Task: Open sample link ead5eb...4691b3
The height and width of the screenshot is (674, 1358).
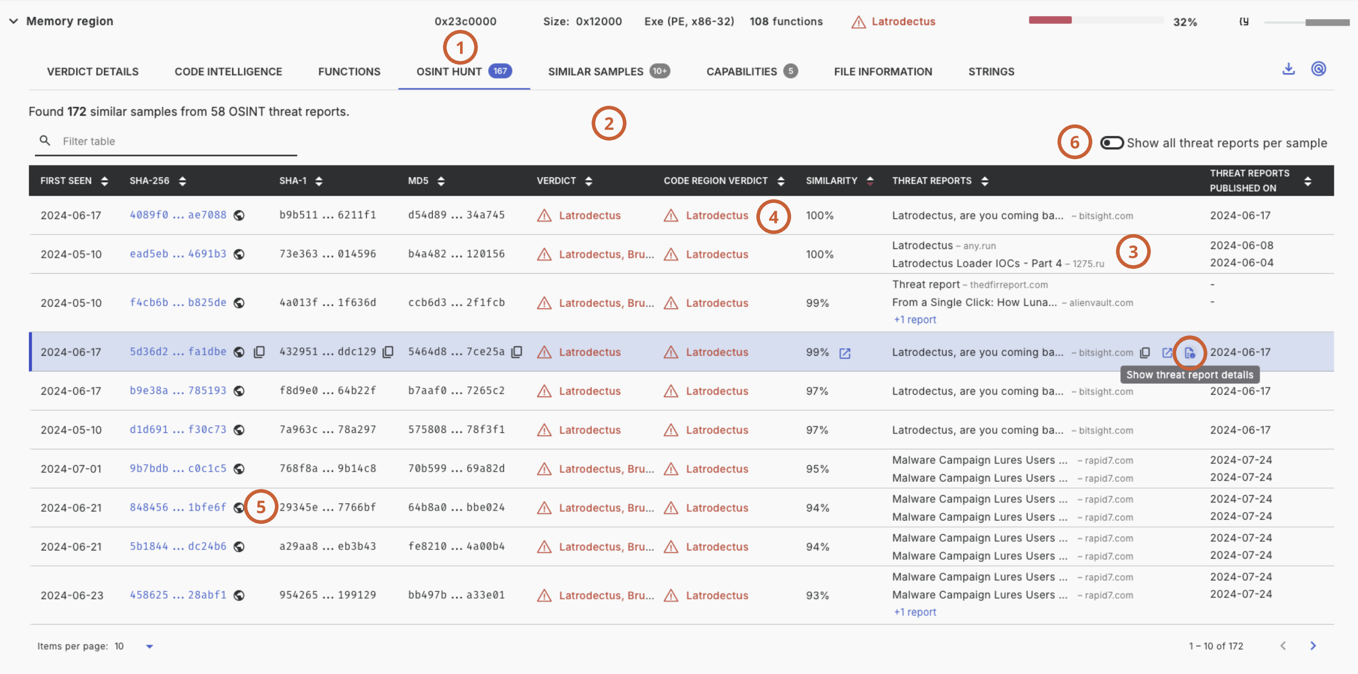Action: (x=178, y=254)
